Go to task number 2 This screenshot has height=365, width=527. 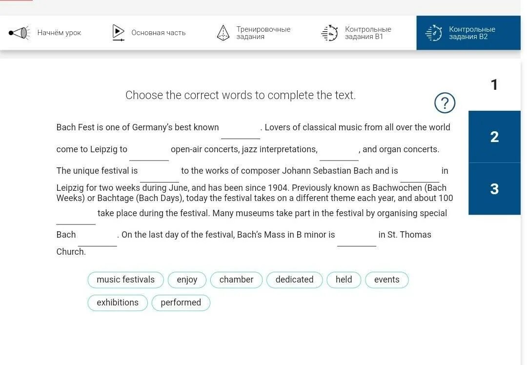(494, 137)
